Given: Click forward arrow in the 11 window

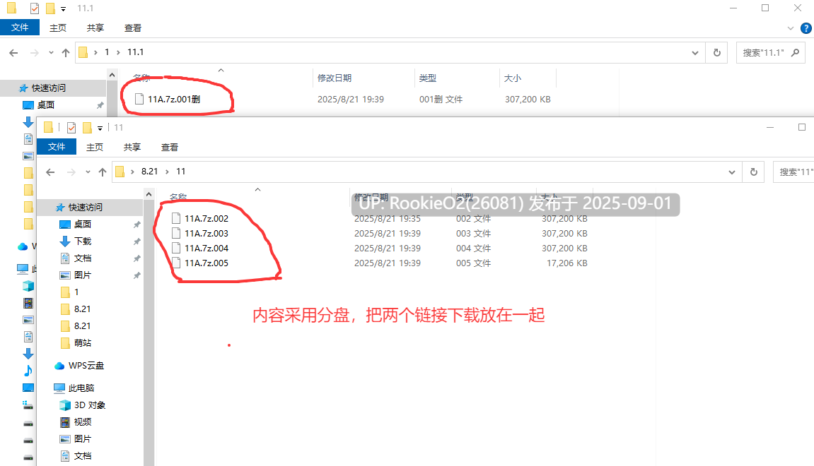Looking at the screenshot, I should 71,172.
